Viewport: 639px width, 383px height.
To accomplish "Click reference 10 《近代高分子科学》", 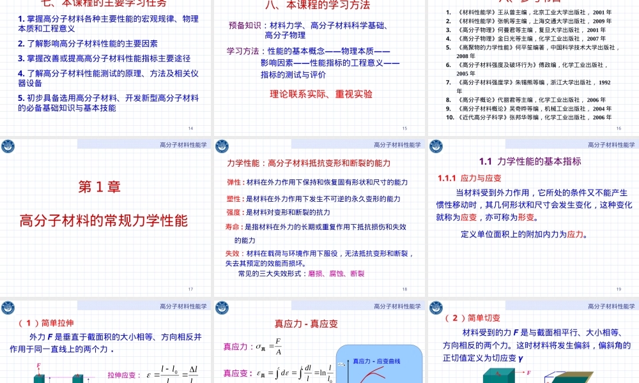I will click(x=529, y=117).
